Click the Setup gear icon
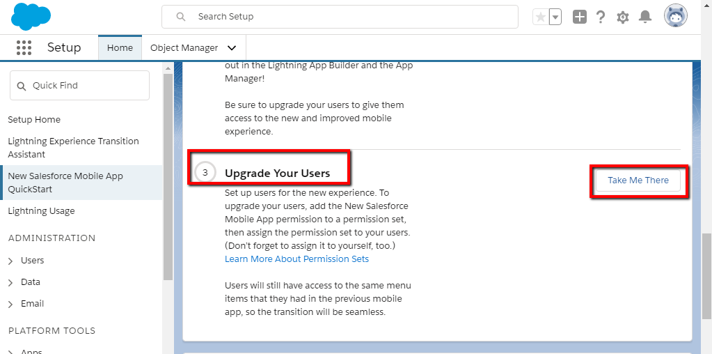The width and height of the screenshot is (712, 354). pyautogui.click(x=623, y=17)
